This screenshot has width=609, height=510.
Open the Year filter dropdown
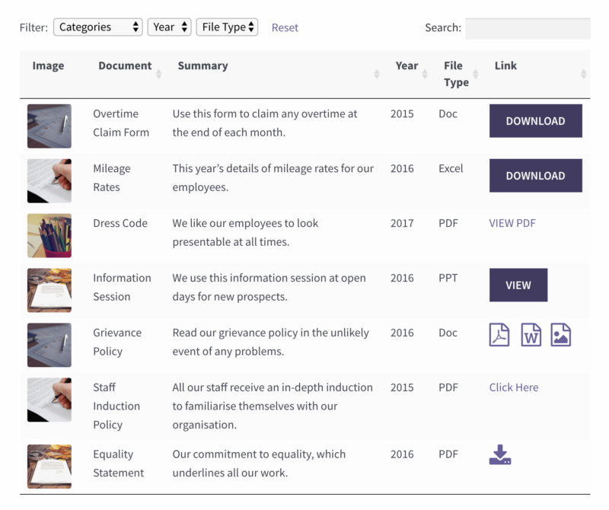pos(169,27)
